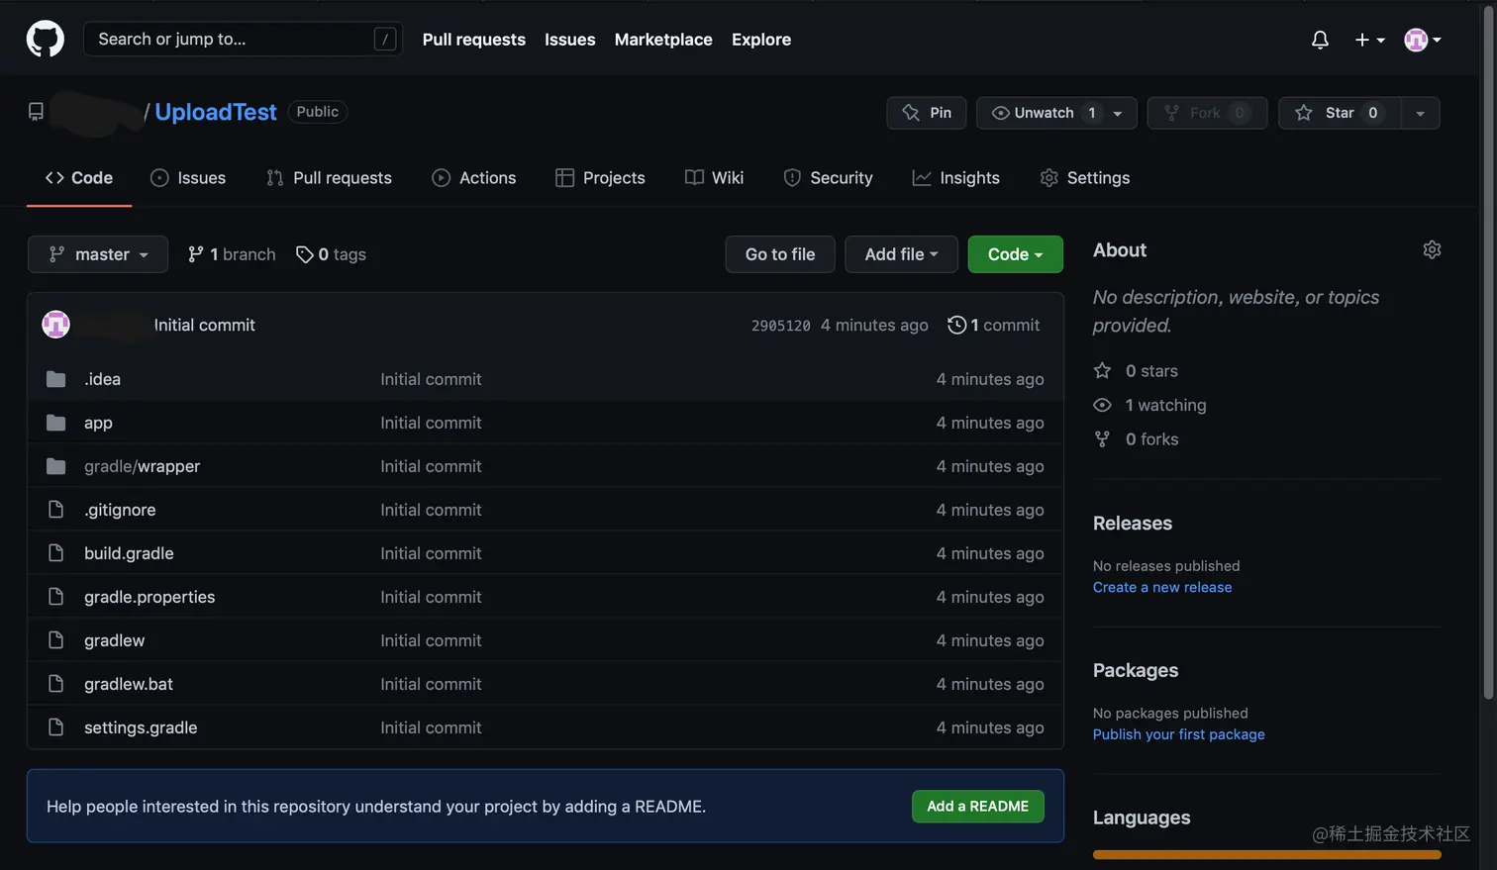1497x870 pixels.
Task: Open the Actions tab
Action: [474, 178]
